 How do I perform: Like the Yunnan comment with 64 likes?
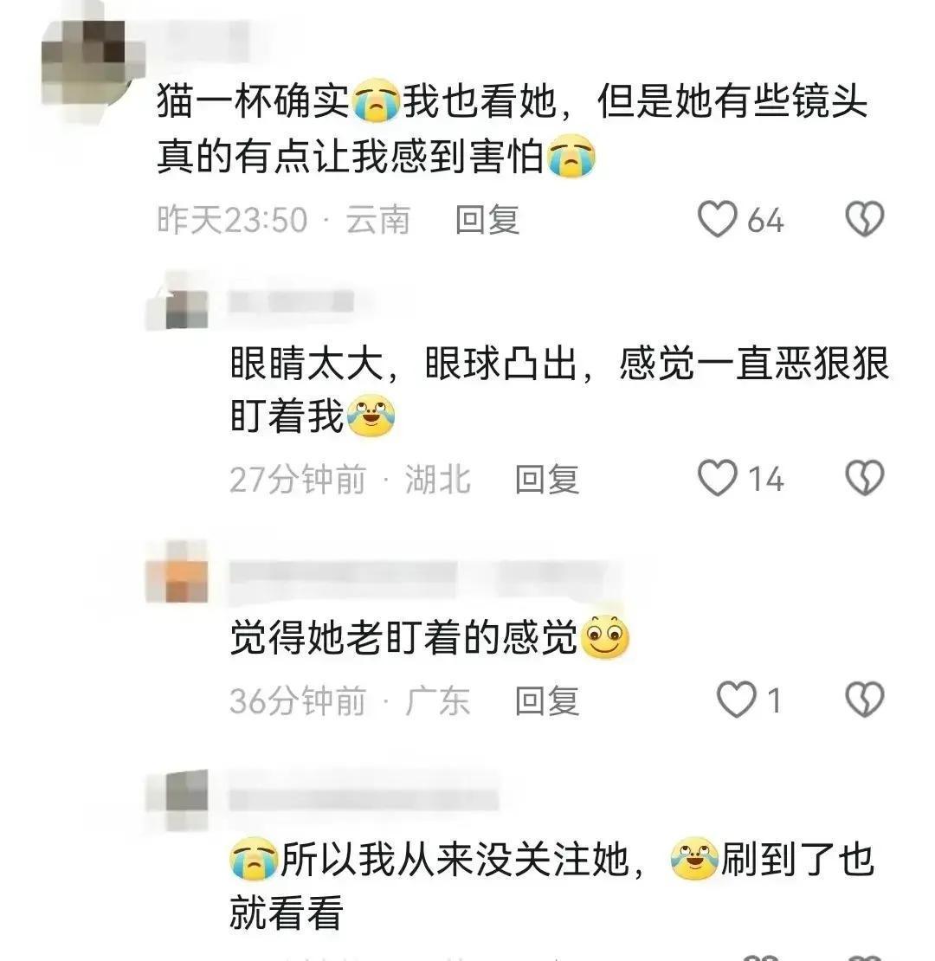718,219
